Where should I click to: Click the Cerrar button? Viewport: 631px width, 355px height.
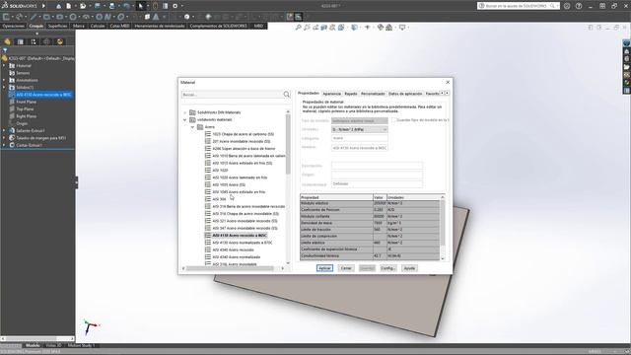pos(346,268)
